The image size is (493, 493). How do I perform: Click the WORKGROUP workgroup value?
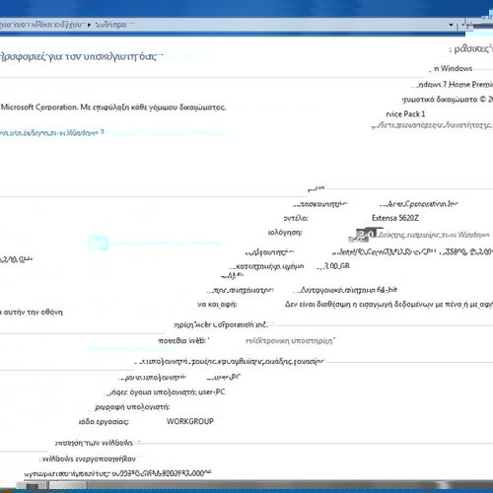[x=190, y=421]
